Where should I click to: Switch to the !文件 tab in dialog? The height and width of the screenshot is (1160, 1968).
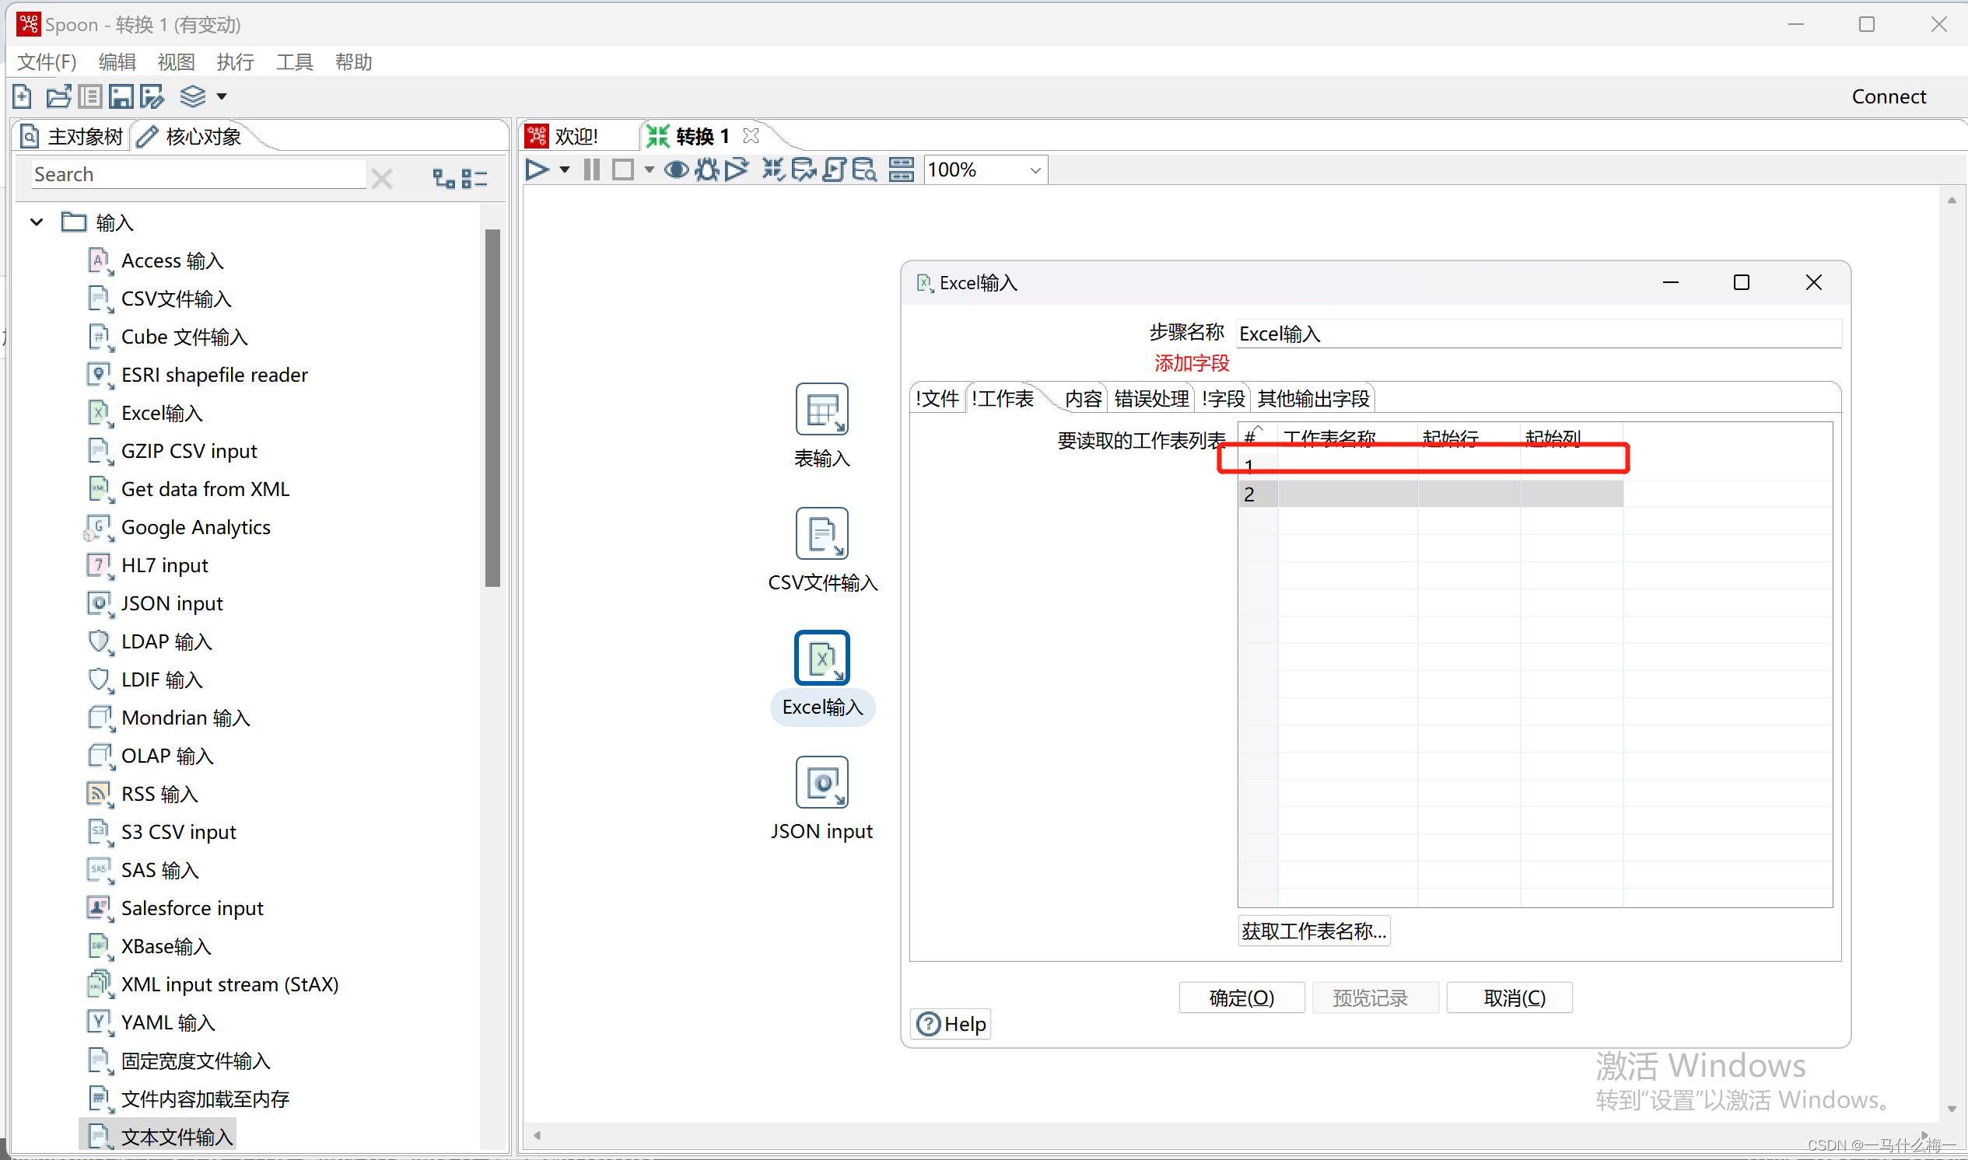939,399
